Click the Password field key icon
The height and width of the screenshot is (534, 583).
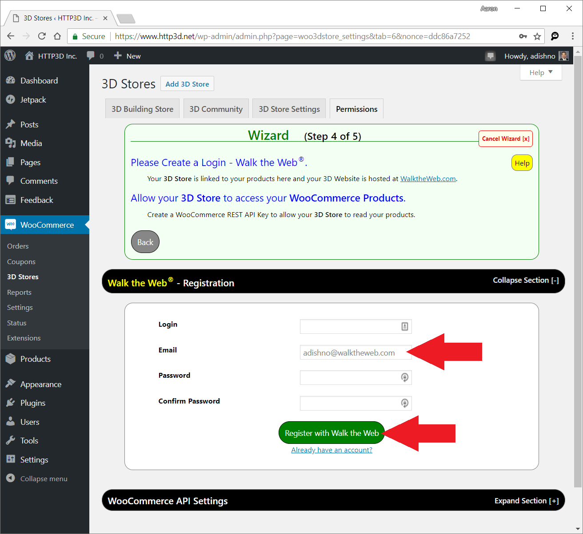coord(404,377)
